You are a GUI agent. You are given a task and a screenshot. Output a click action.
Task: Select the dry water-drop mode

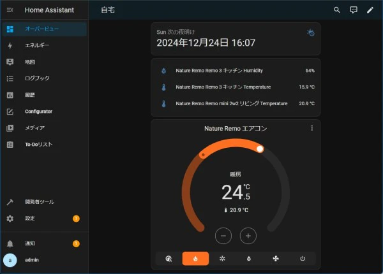pos(249,259)
